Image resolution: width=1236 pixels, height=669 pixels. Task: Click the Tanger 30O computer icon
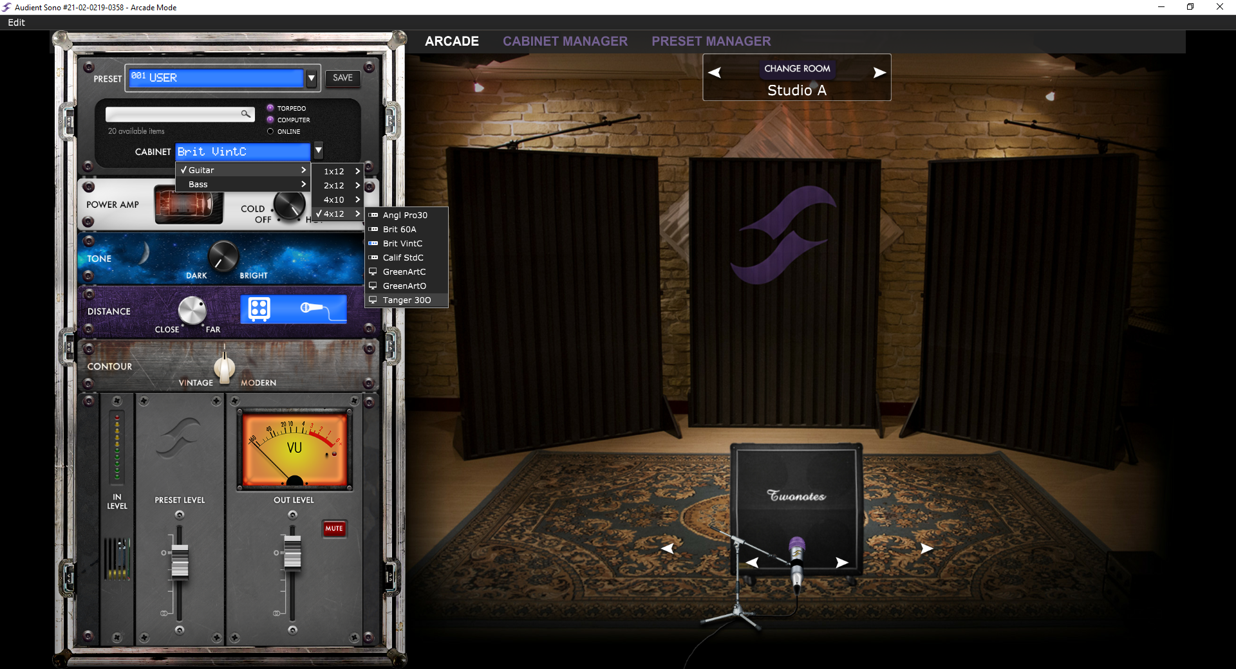(x=373, y=300)
